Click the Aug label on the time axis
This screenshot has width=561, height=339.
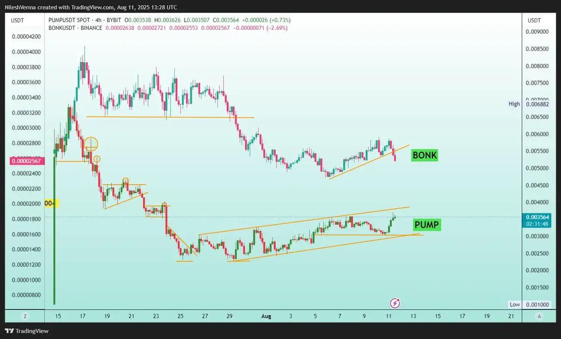pos(266,316)
